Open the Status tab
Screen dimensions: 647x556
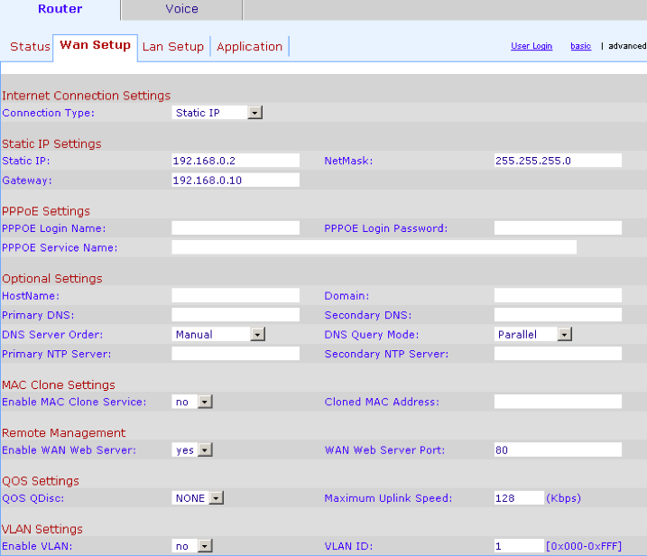coord(30,47)
